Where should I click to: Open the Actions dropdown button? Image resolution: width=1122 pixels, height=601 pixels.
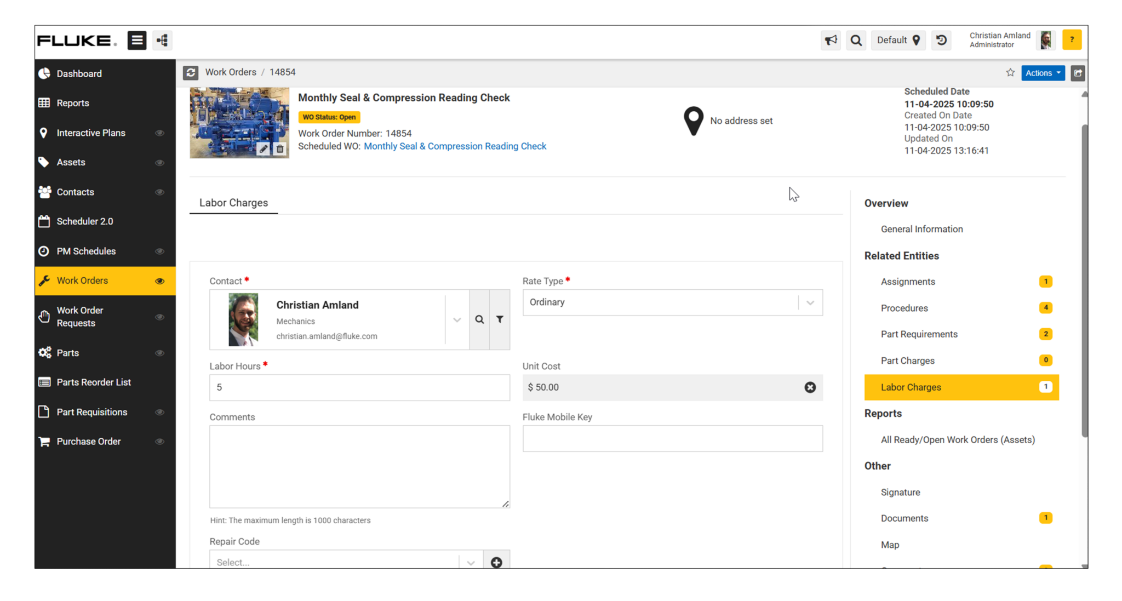[x=1043, y=73]
